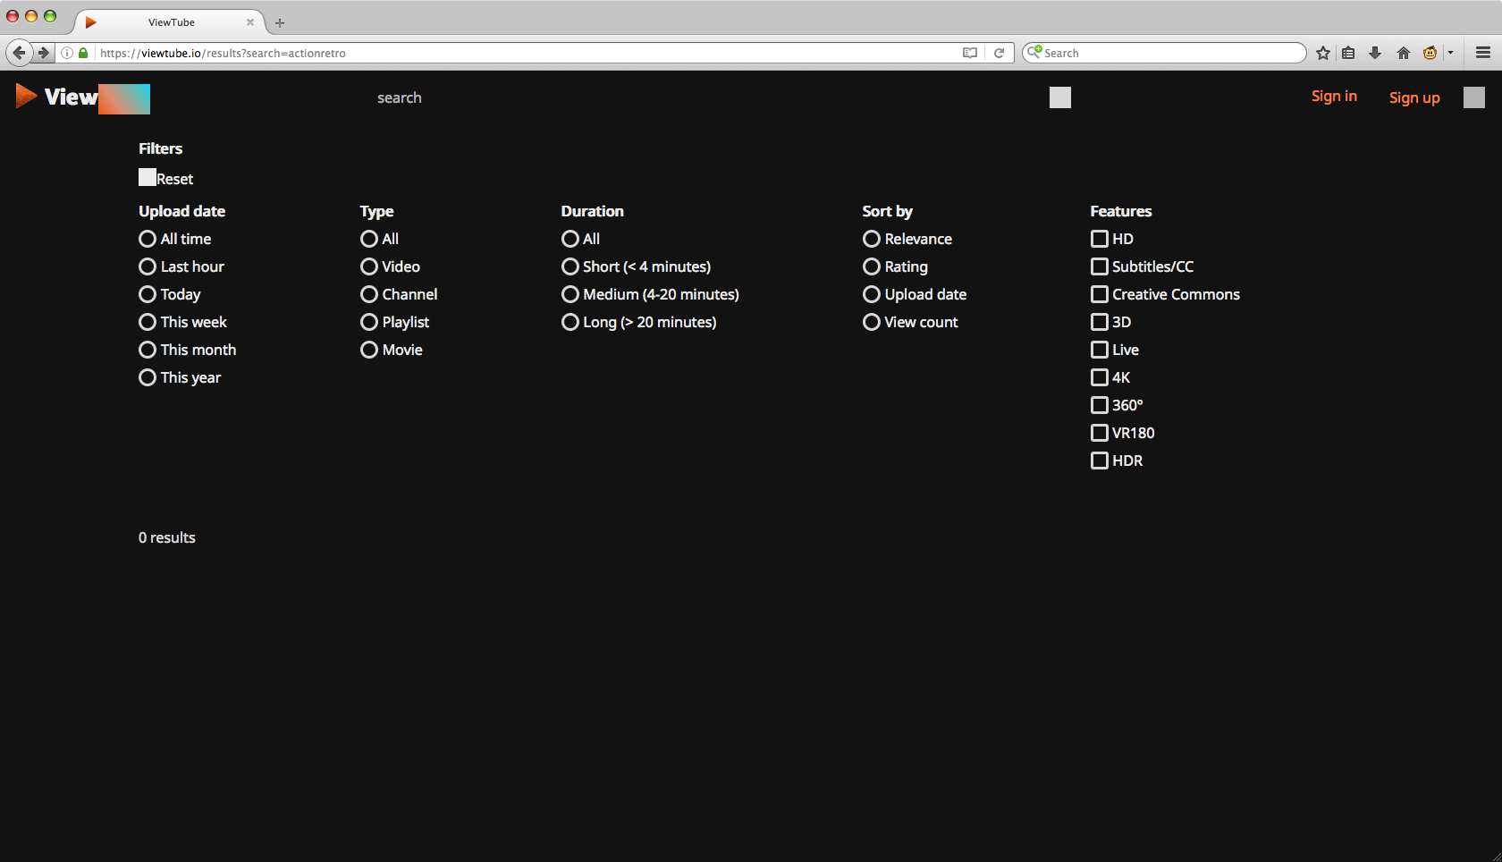The width and height of the screenshot is (1502, 862).
Task: Open the Sign up link
Action: coord(1414,97)
